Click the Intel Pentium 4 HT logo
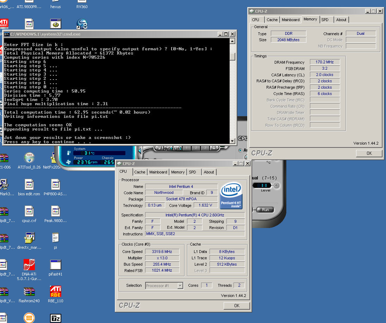Viewport: 386px width, 323px height. (x=231, y=196)
